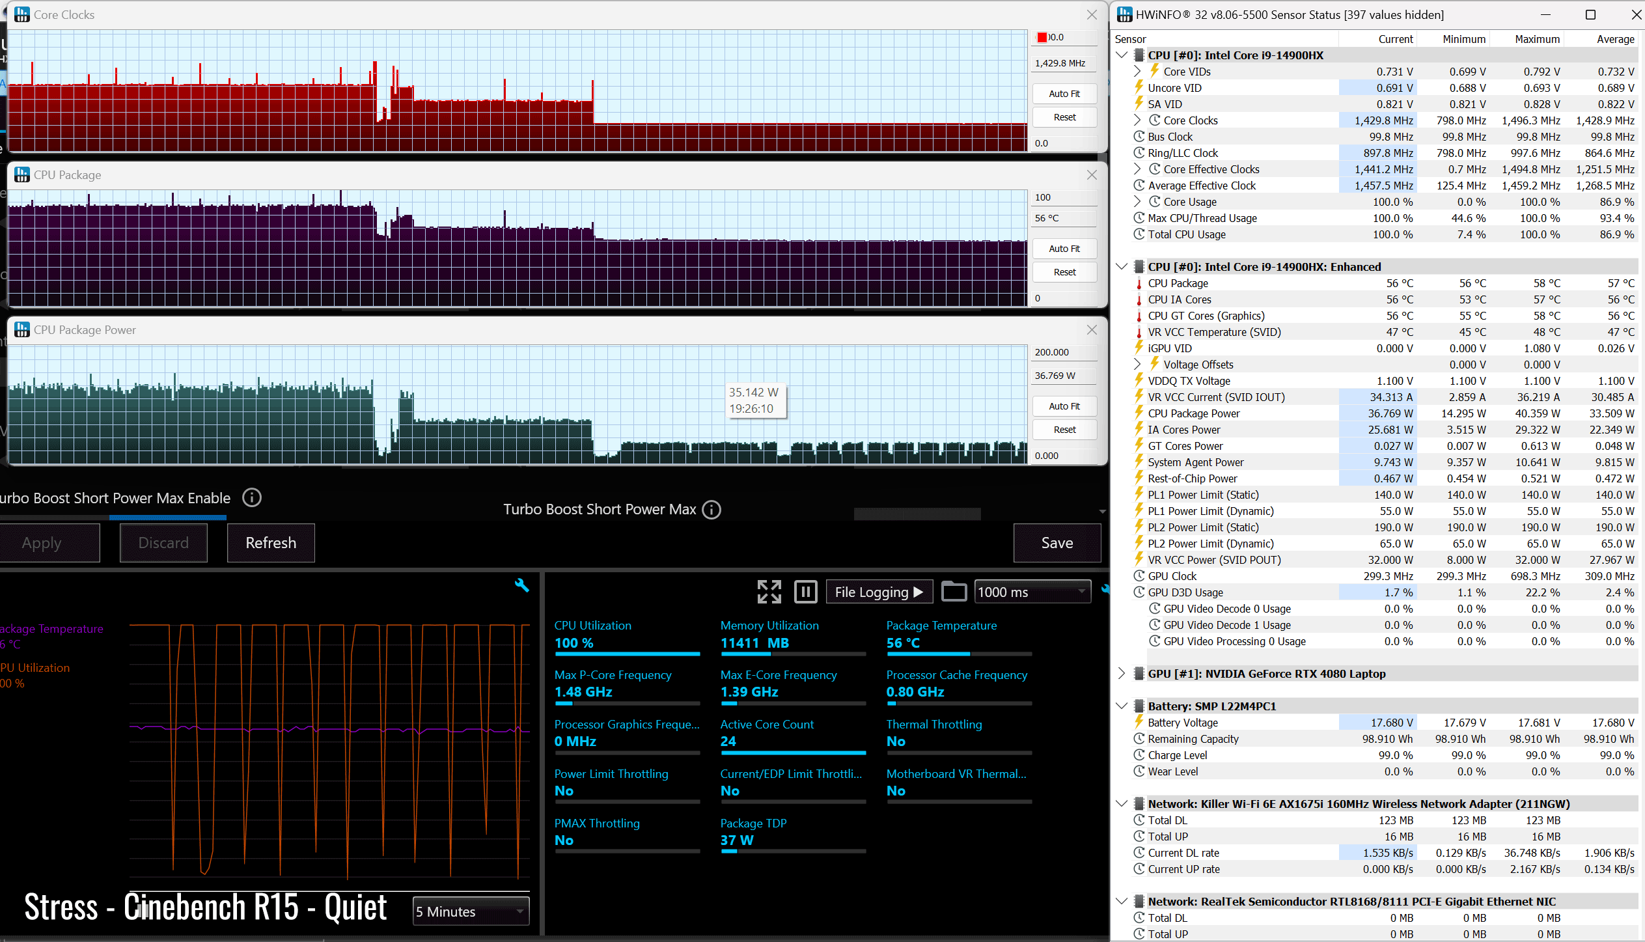Screen dimensions: 1645x942
Task: Click Auto Fit in CPU Package graph
Action: coord(1064,249)
